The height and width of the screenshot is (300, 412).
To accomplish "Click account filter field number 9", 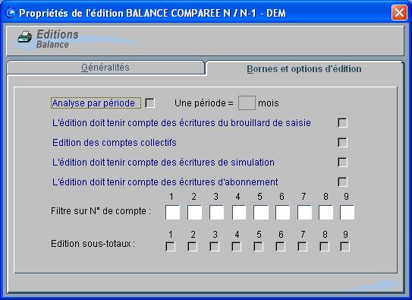I will click(x=347, y=213).
